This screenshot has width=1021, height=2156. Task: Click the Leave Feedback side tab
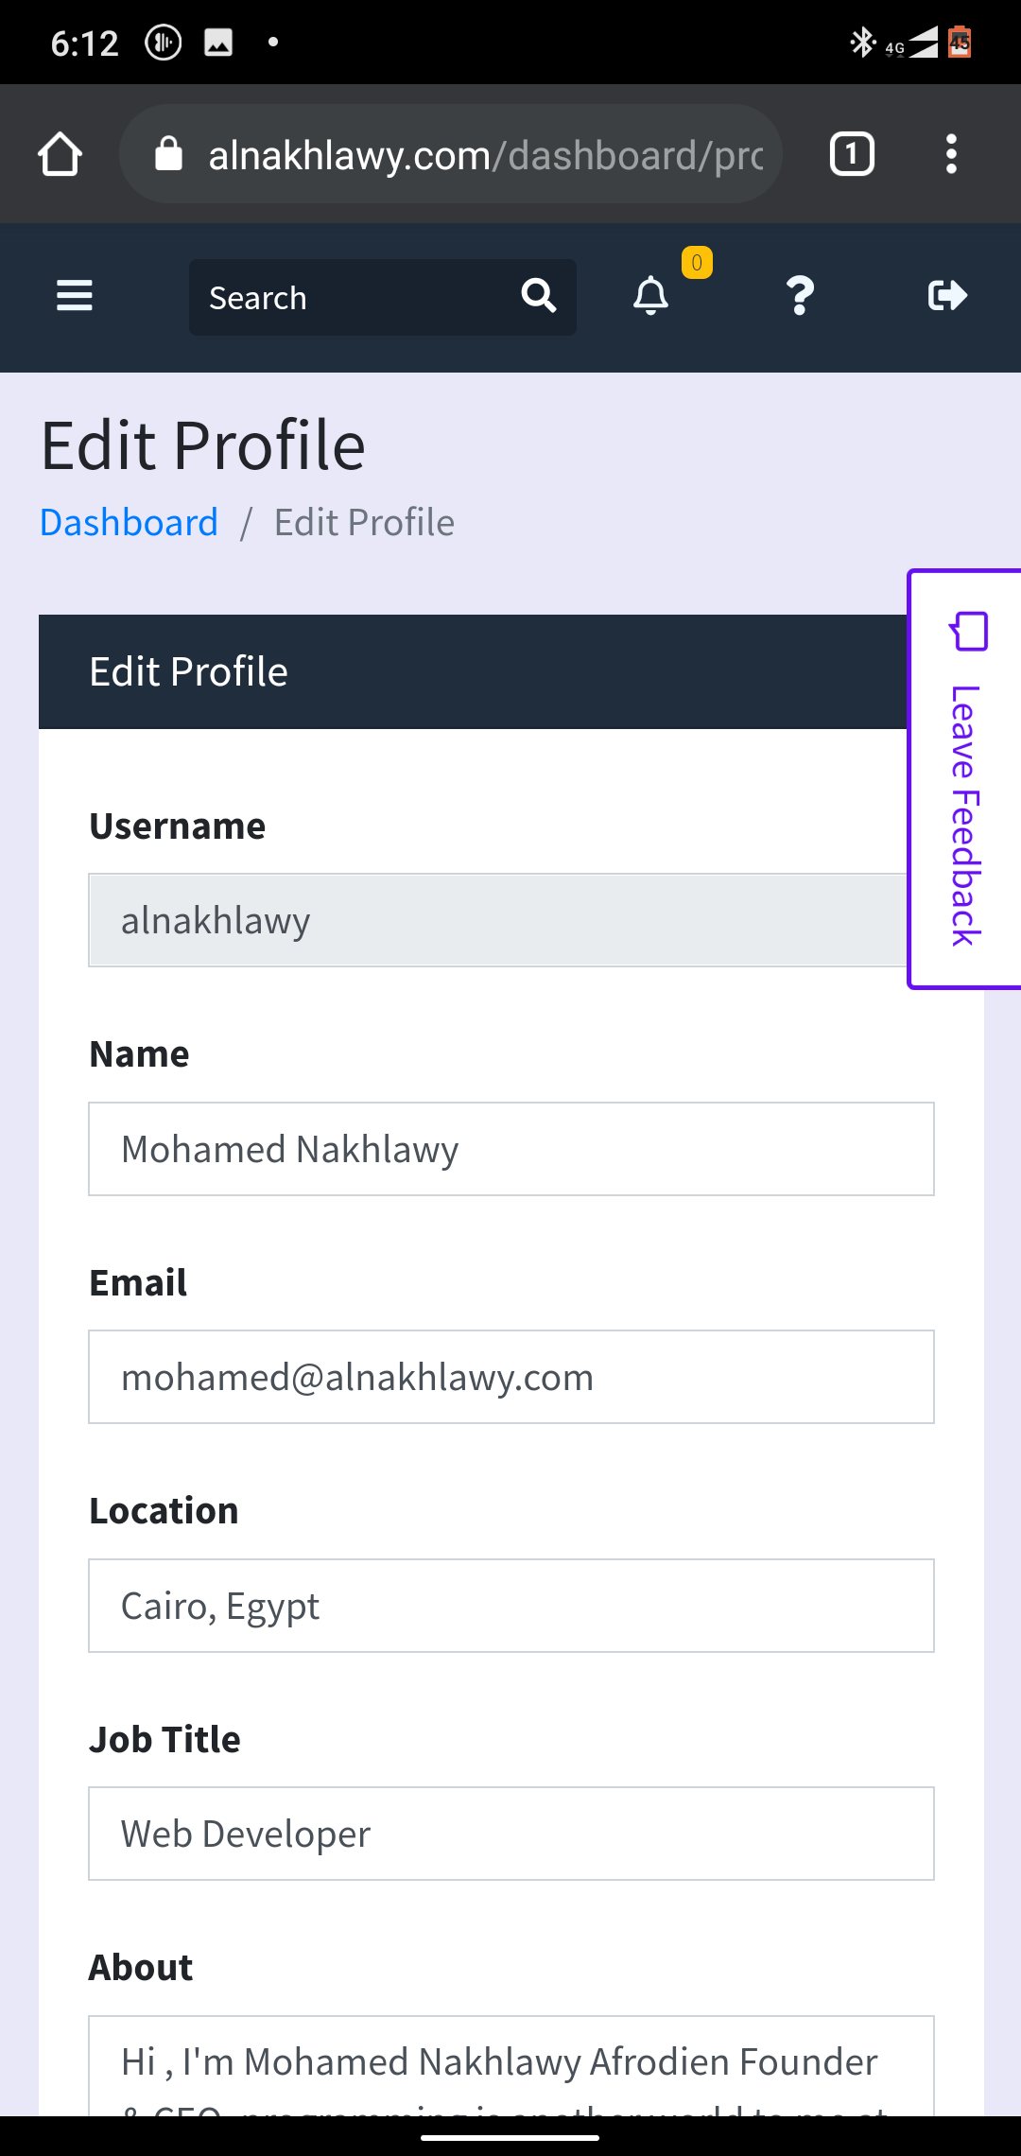965,779
